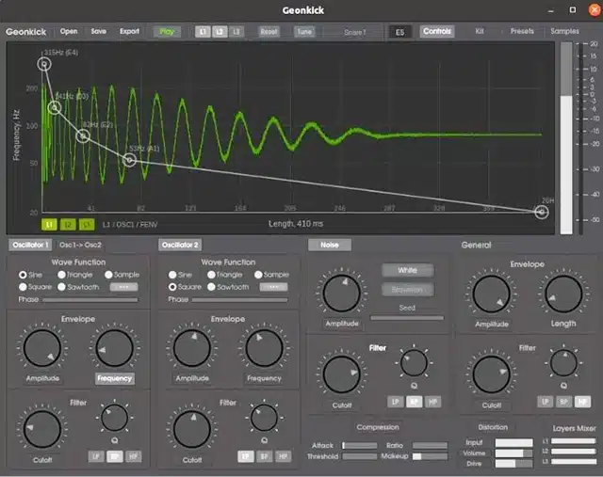
Task: Click the Noise filter Cutoff knob
Action: pyautogui.click(x=341, y=374)
